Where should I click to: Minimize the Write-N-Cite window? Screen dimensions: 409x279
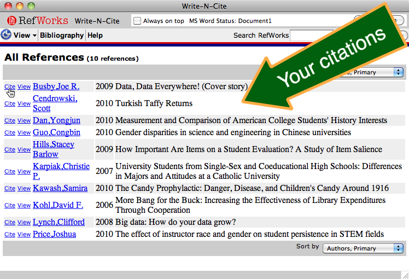20,5
